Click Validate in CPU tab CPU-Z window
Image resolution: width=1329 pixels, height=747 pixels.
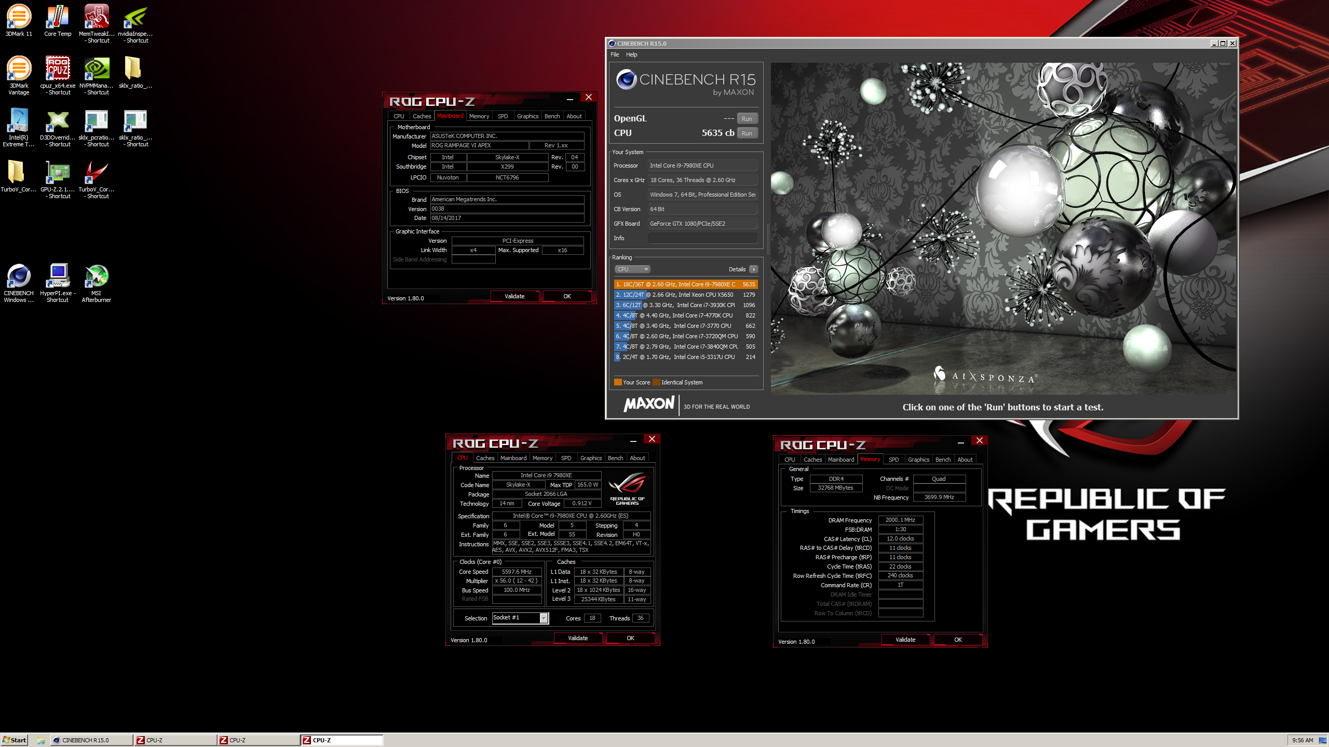pyautogui.click(x=578, y=638)
